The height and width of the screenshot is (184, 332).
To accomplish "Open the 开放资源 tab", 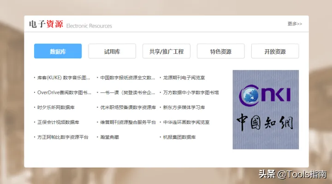I will [x=275, y=51].
